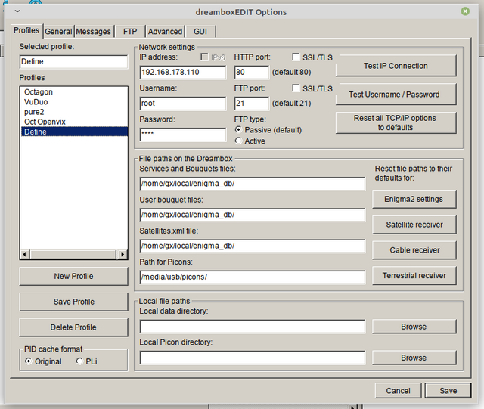The width and height of the screenshot is (484, 409).
Task: Click the Username field
Action: (183, 104)
